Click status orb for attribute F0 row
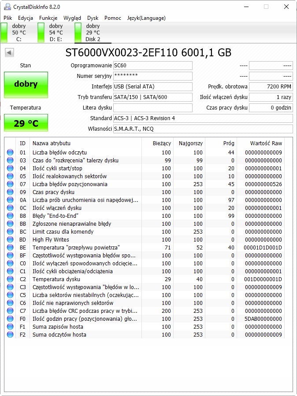 click(10, 319)
